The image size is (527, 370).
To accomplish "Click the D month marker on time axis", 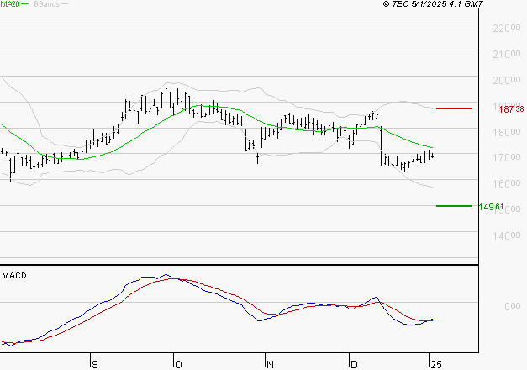I will (x=354, y=365).
